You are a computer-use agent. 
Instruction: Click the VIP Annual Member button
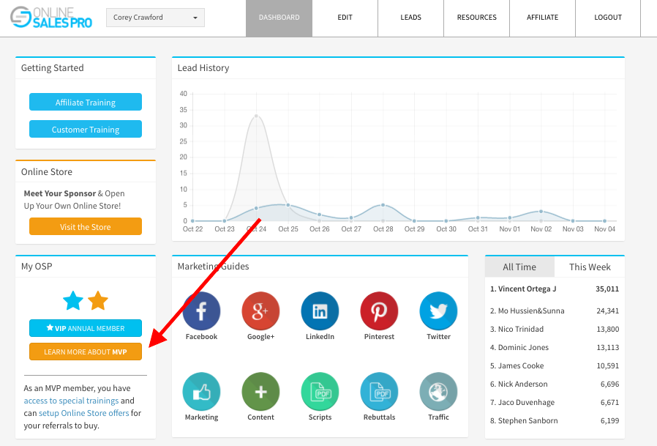coord(86,328)
